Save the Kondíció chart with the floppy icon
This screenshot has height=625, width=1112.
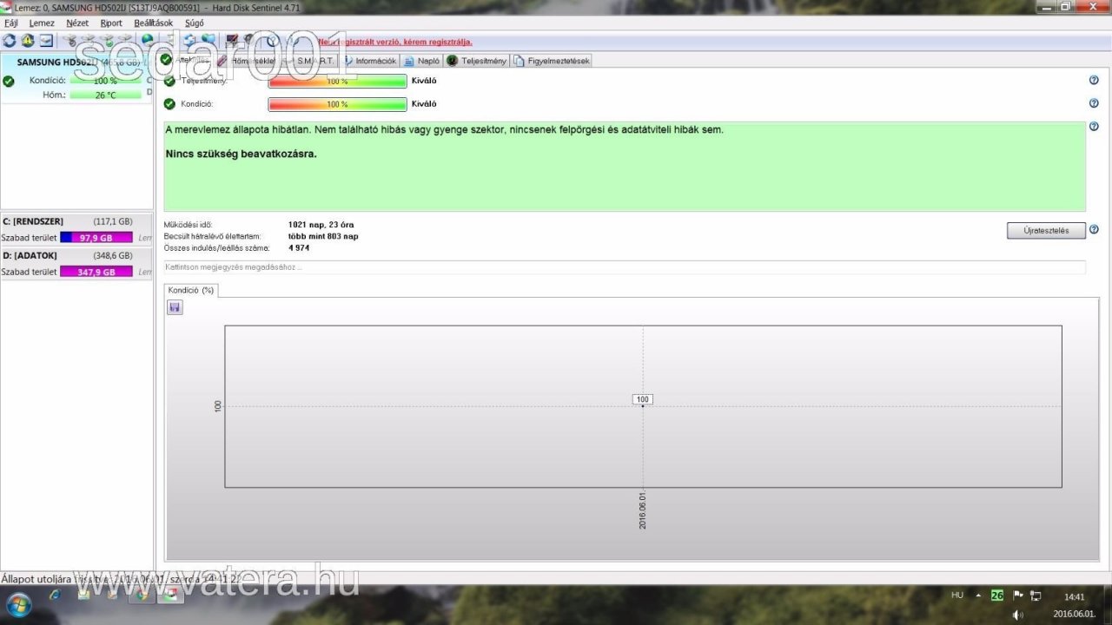(x=175, y=307)
